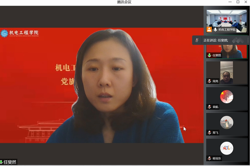This screenshot has height=166, width=250.
Task: Click 杨培东's Smile avatar
Action: click(x=226, y=148)
